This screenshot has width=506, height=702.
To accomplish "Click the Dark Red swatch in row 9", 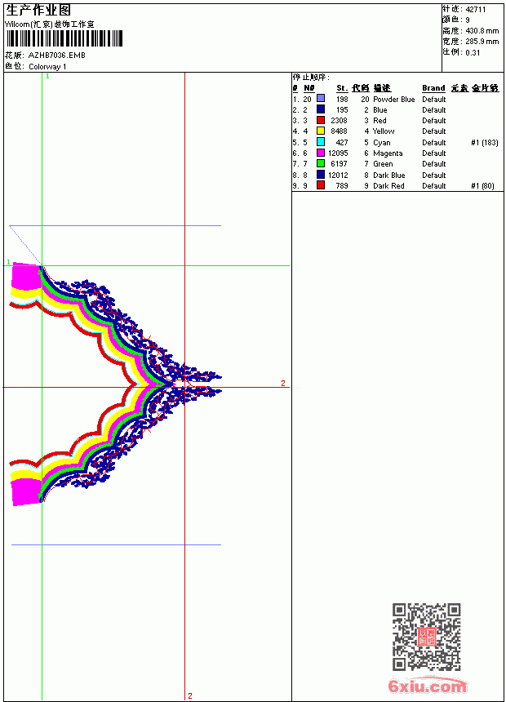I will pyautogui.click(x=321, y=185).
